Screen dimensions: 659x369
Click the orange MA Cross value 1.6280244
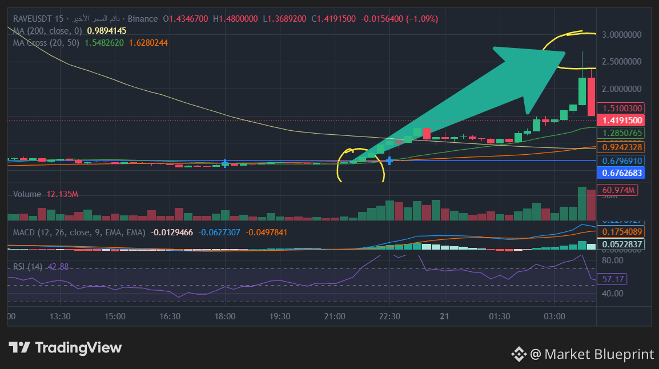pos(148,43)
